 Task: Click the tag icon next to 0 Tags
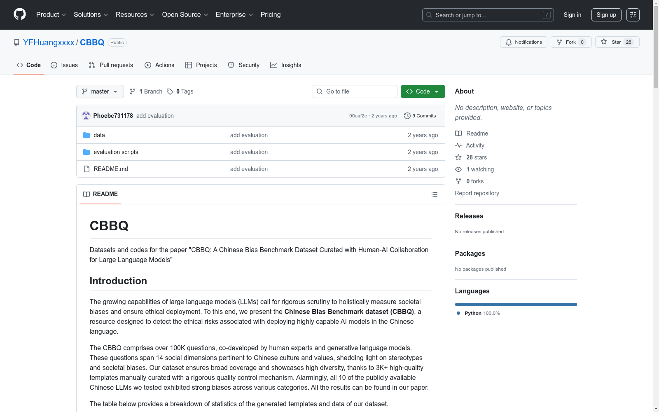[170, 91]
